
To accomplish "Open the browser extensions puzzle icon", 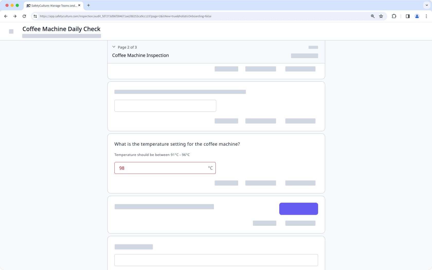I will 394,16.
